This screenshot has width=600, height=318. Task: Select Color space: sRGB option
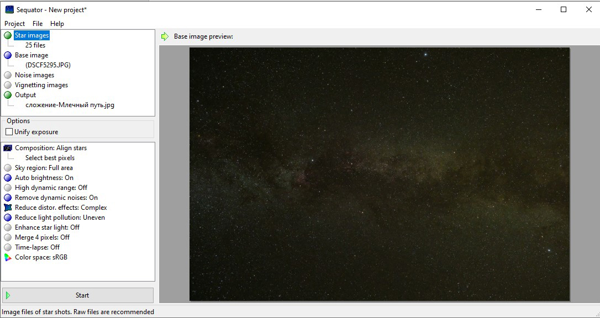click(41, 257)
